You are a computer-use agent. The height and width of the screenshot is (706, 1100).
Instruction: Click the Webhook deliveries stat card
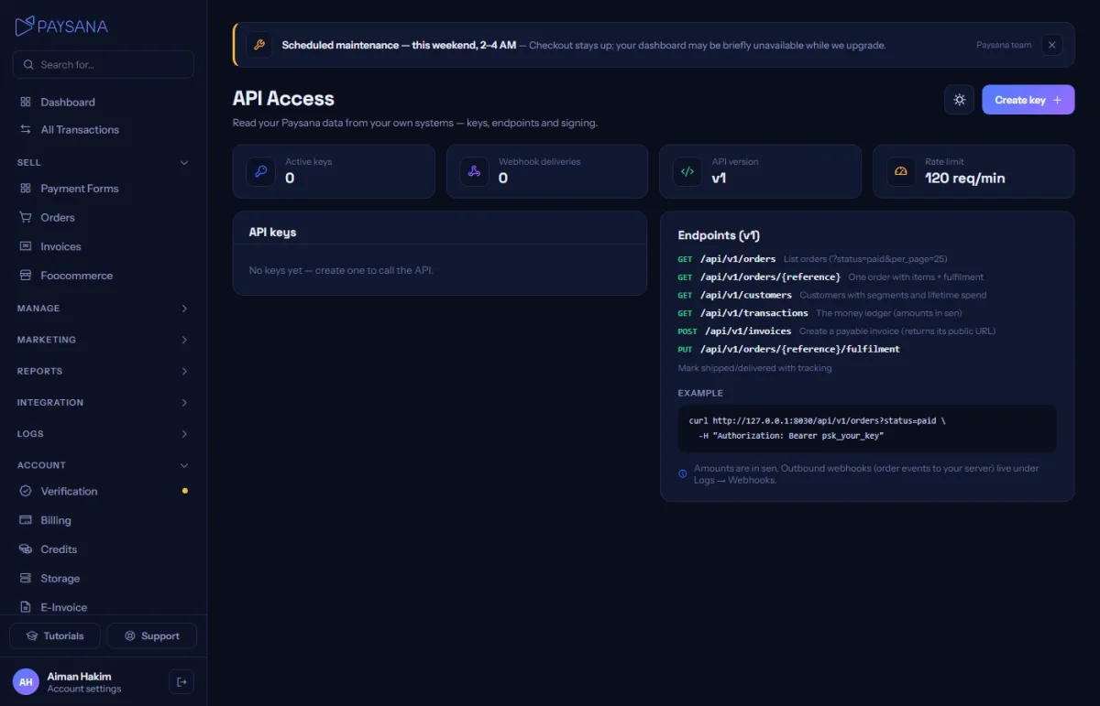coord(547,171)
